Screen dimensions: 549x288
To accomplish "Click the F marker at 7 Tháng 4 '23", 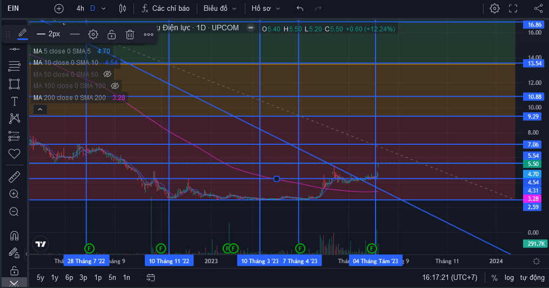I will (300, 249).
